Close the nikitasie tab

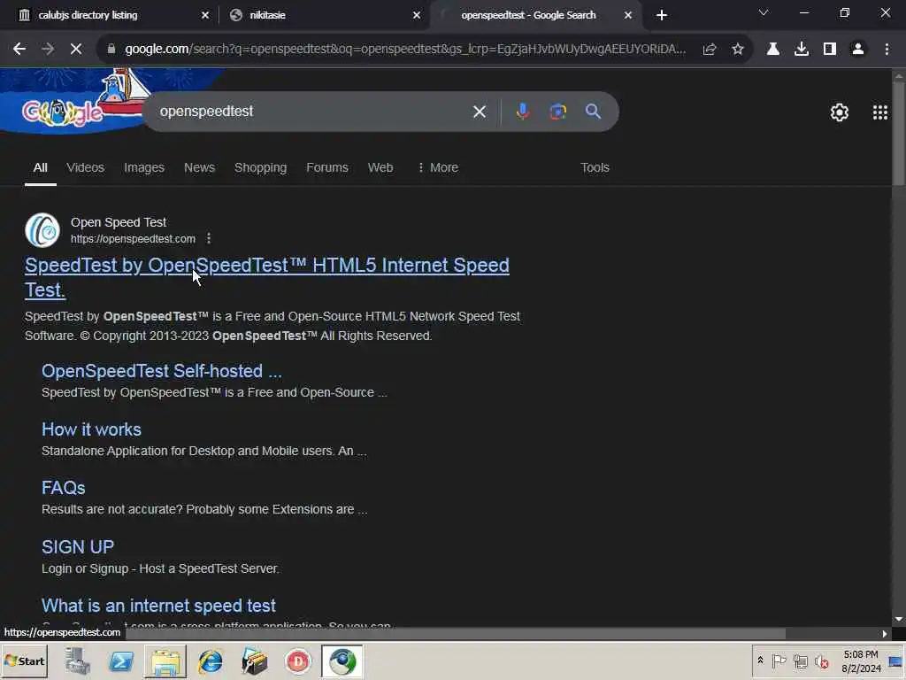417,15
